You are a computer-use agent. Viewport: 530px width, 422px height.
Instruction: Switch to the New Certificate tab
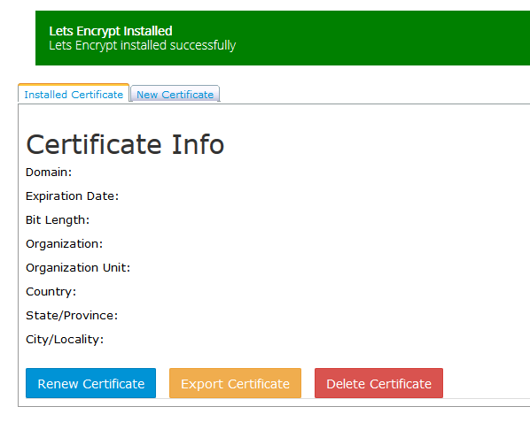click(175, 94)
